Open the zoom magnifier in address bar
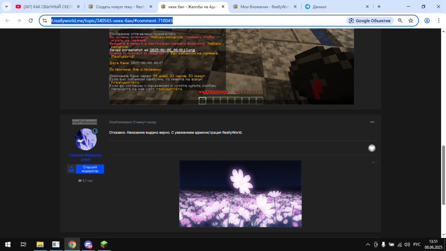This screenshot has height=251, width=446. [x=400, y=21]
